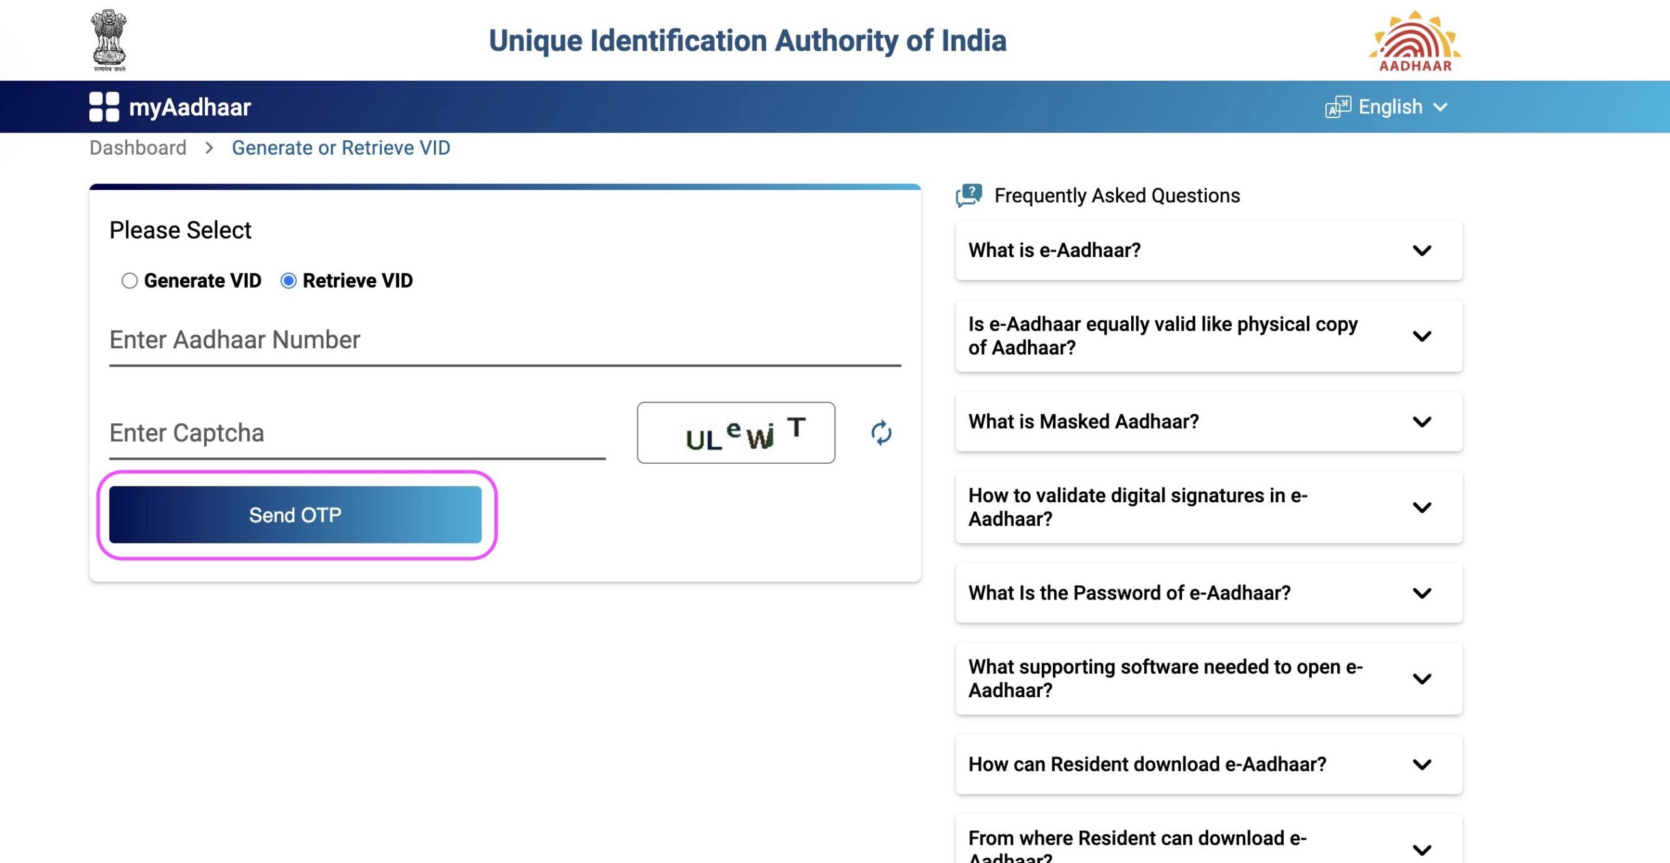Image resolution: width=1670 pixels, height=863 pixels.
Task: Click Generate or Retrieve VID breadcrumb item
Action: click(x=340, y=147)
